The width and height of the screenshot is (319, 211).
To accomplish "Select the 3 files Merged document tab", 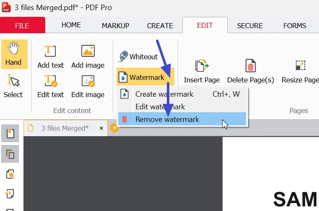I will 65,128.
